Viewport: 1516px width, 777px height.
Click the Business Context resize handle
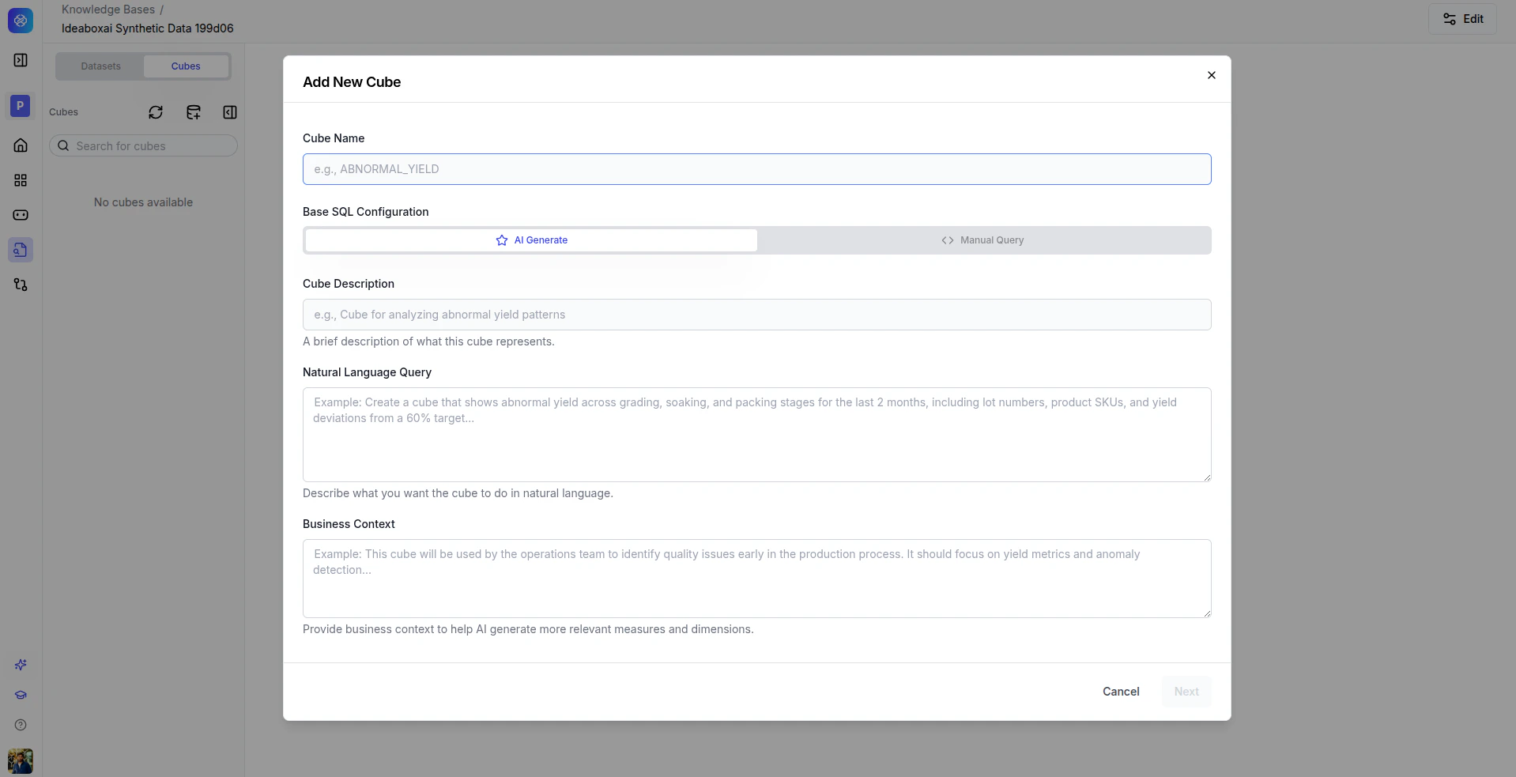pyautogui.click(x=1207, y=613)
